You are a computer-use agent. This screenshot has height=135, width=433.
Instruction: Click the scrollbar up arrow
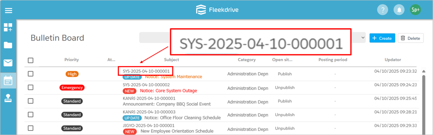(423, 71)
